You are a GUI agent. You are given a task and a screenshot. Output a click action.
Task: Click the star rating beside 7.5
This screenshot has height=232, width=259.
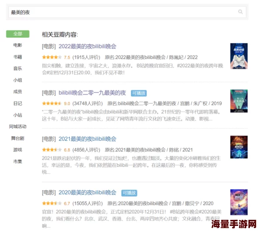tap(52, 57)
